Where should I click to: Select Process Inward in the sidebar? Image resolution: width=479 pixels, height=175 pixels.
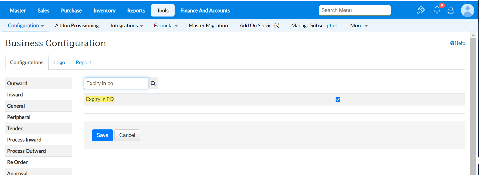pyautogui.click(x=24, y=140)
